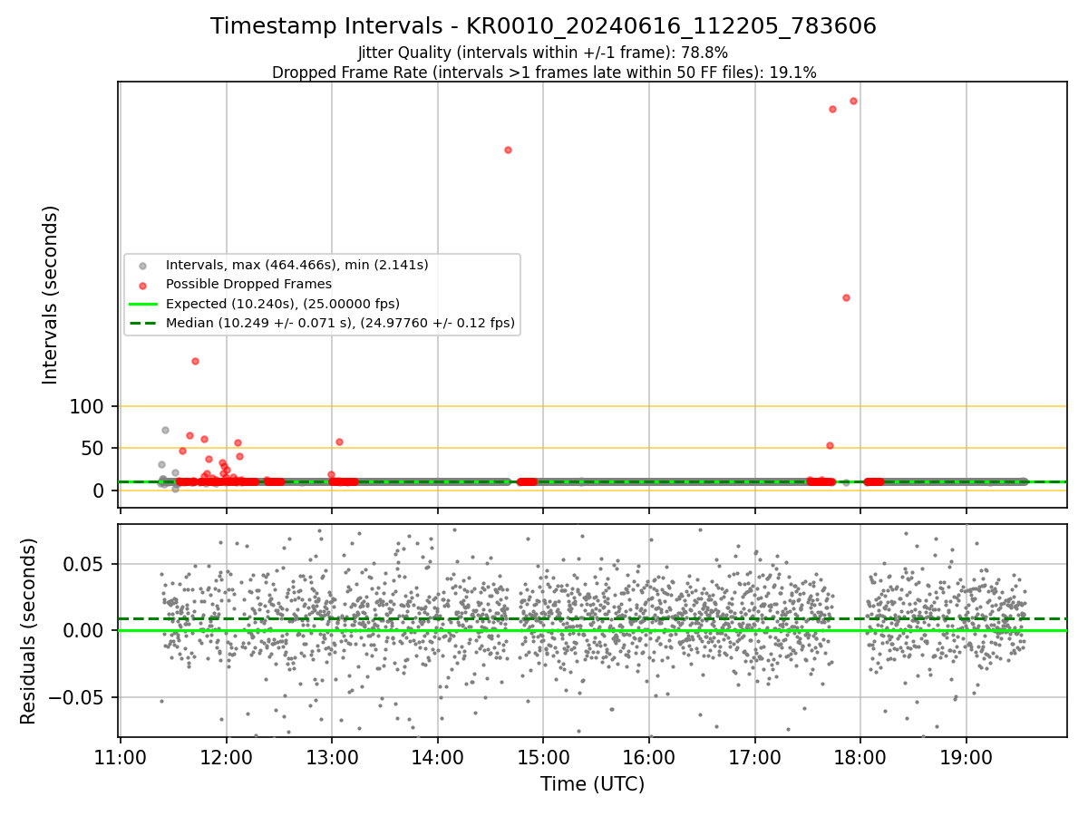Click the 'Intervals (seconds)' y-axis label
1088x816 pixels.
coord(51,294)
